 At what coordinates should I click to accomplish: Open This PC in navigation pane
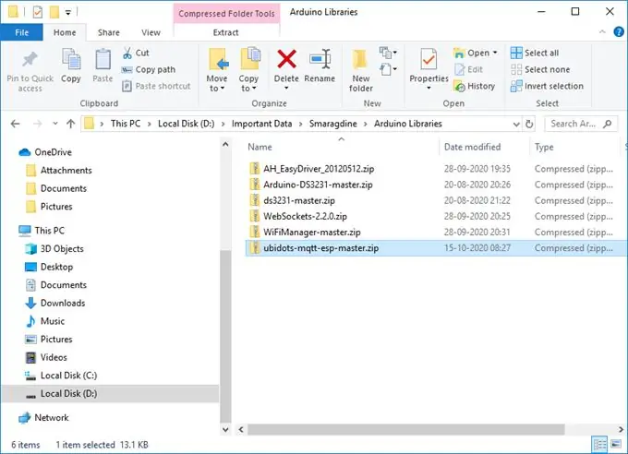[49, 231]
